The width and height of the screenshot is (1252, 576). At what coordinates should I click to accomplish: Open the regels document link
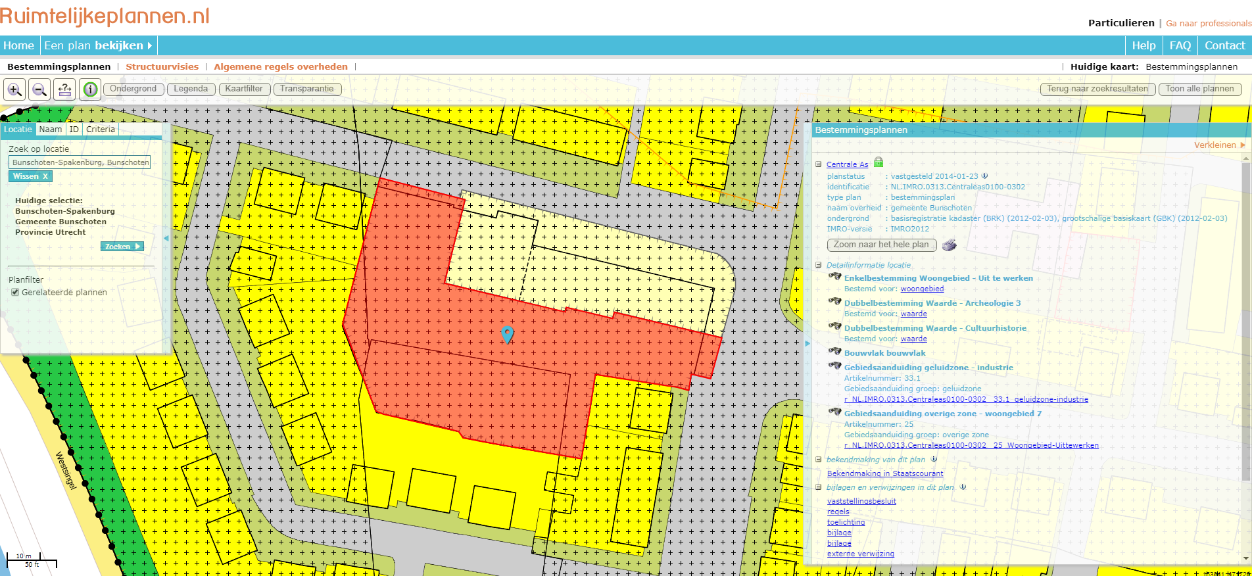tap(838, 512)
